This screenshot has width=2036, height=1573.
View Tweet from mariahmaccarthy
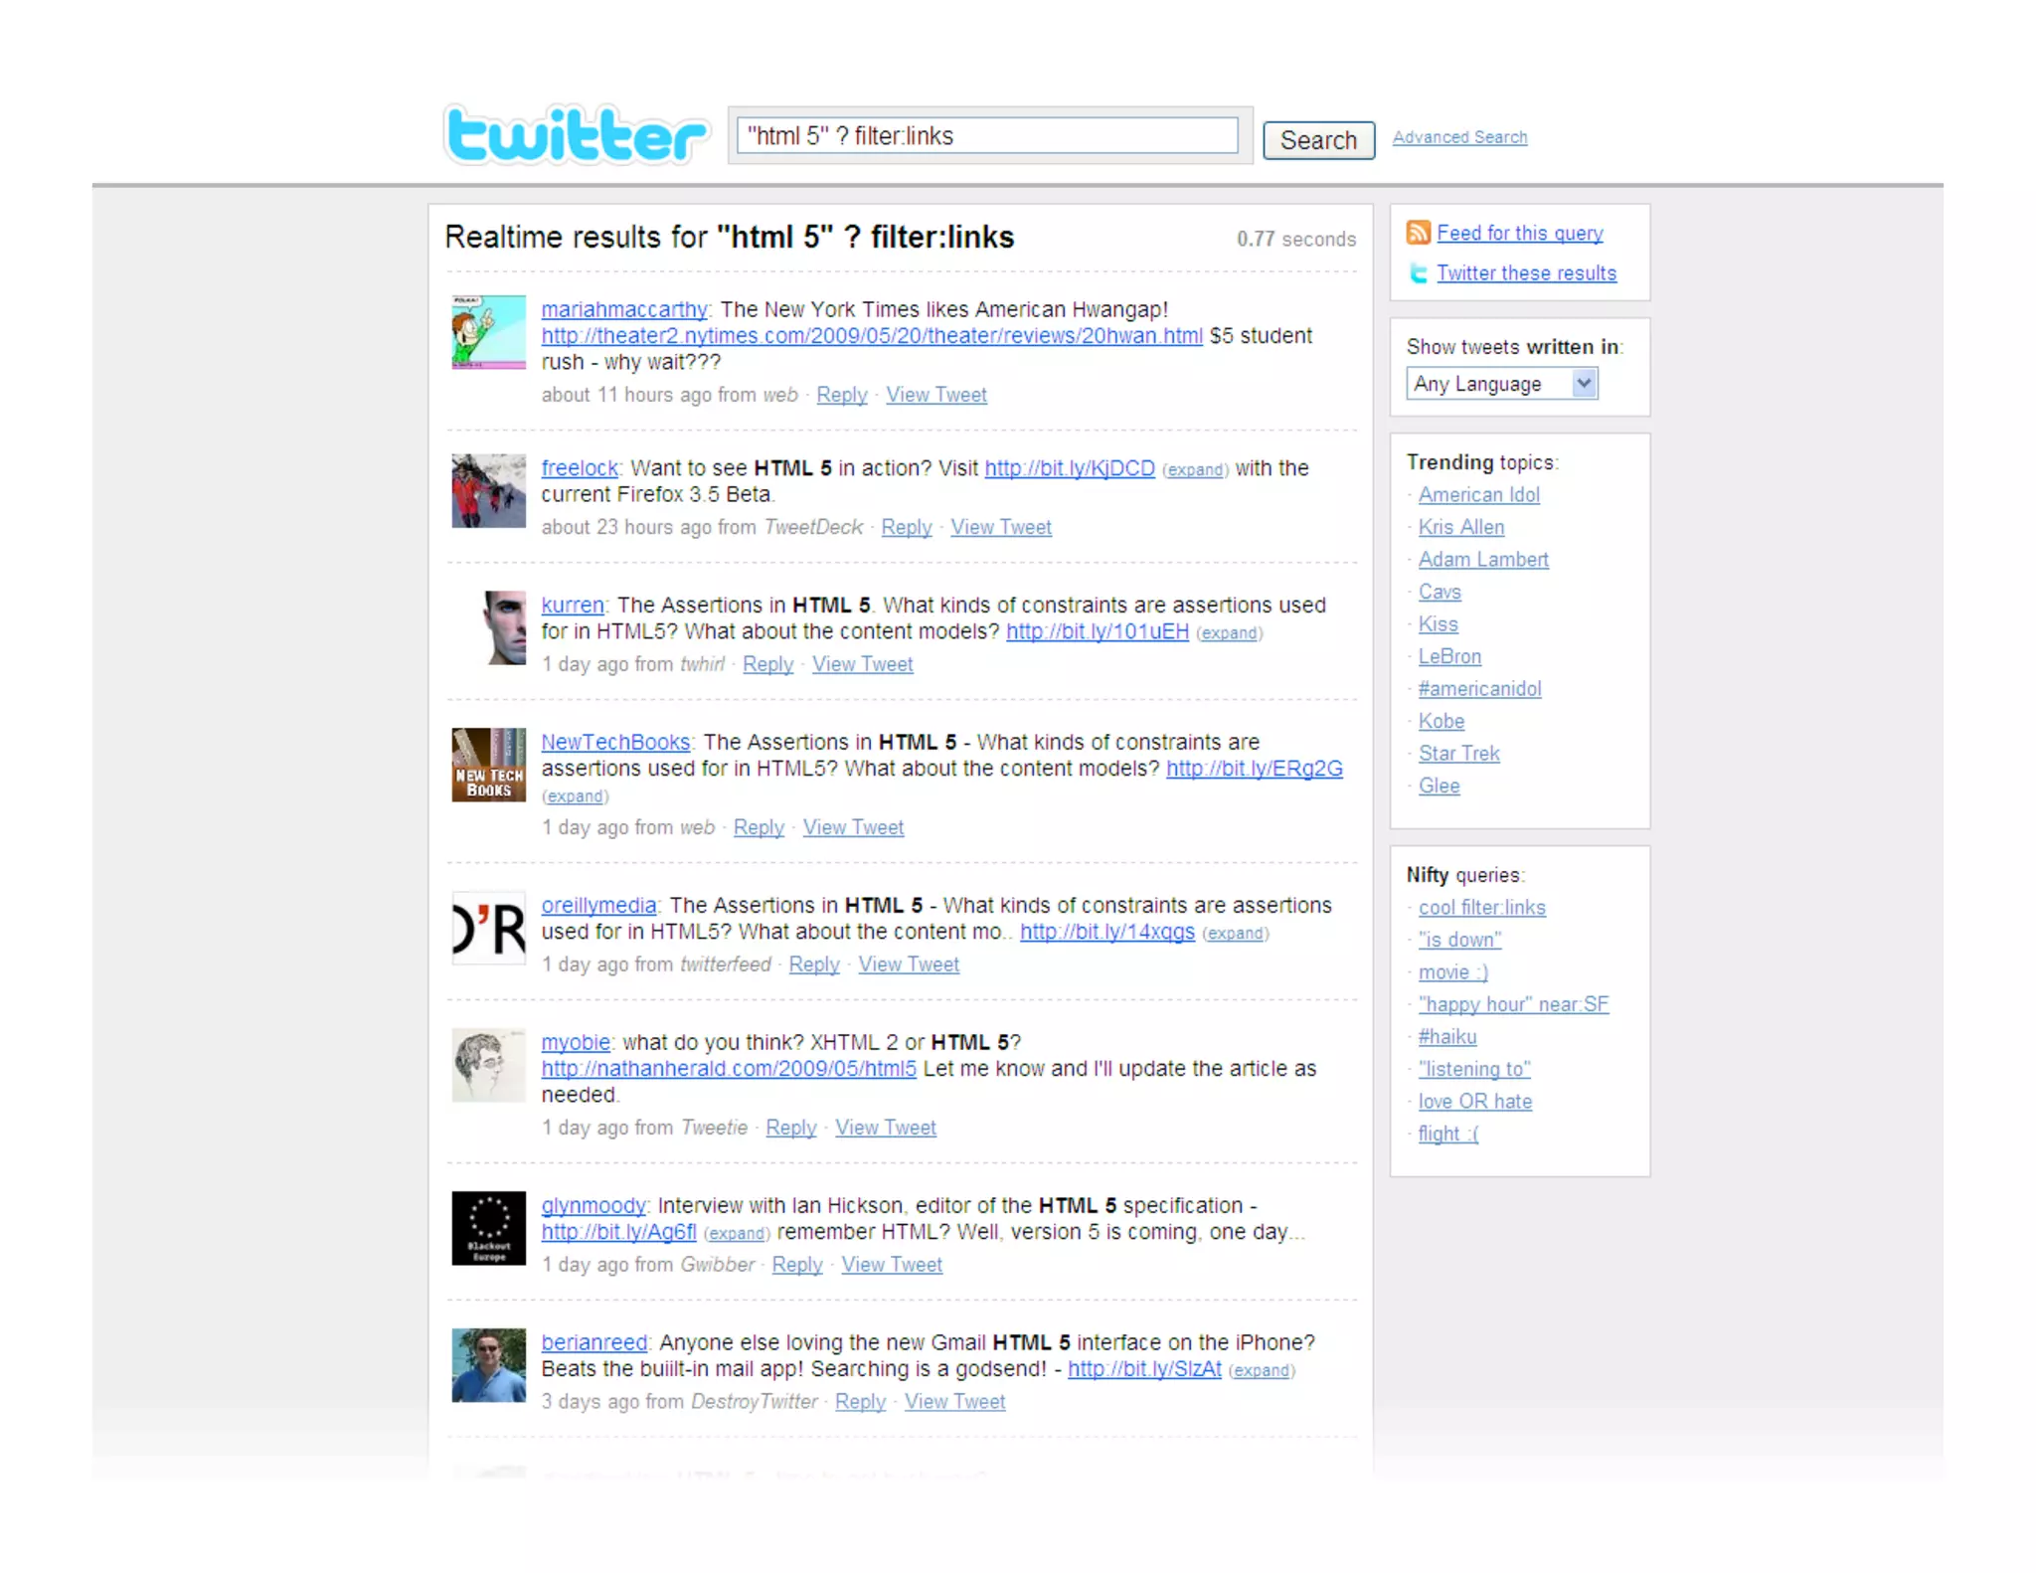[x=935, y=395]
